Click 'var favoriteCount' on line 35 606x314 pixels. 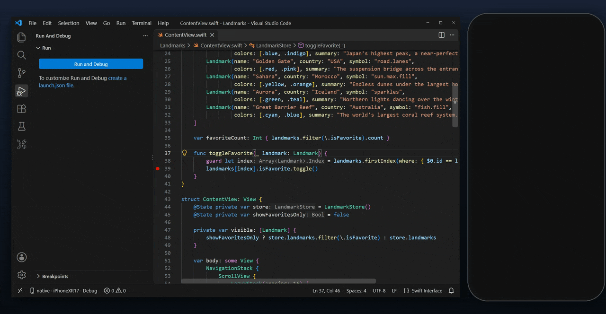221,138
